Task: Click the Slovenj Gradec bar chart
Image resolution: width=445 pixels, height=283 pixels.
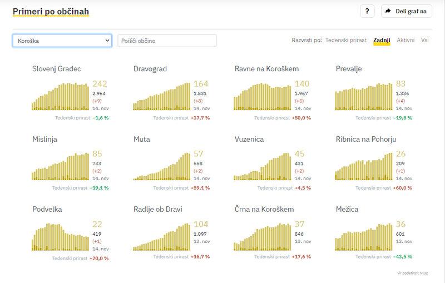Action: [x=61, y=96]
